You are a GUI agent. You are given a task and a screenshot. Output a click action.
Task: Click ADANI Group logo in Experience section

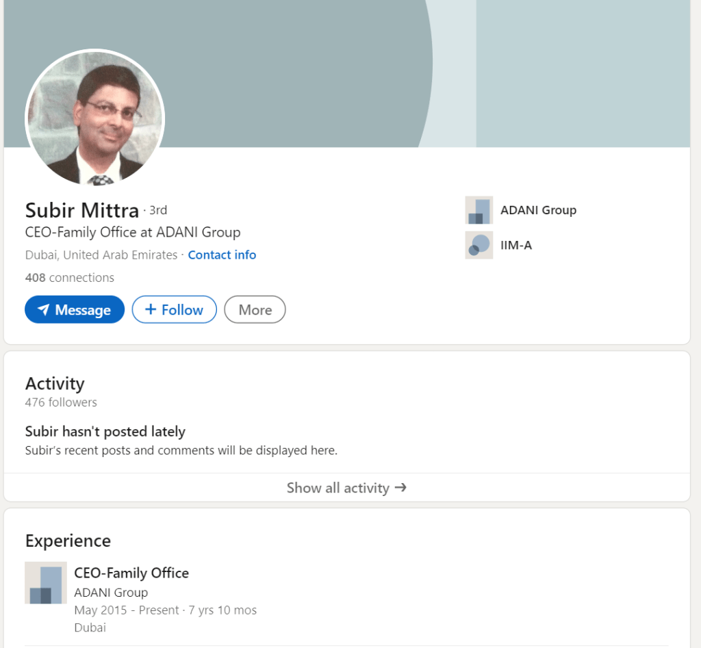46,583
